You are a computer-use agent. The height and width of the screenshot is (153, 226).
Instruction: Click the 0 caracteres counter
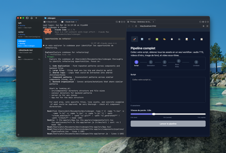tap(135, 105)
